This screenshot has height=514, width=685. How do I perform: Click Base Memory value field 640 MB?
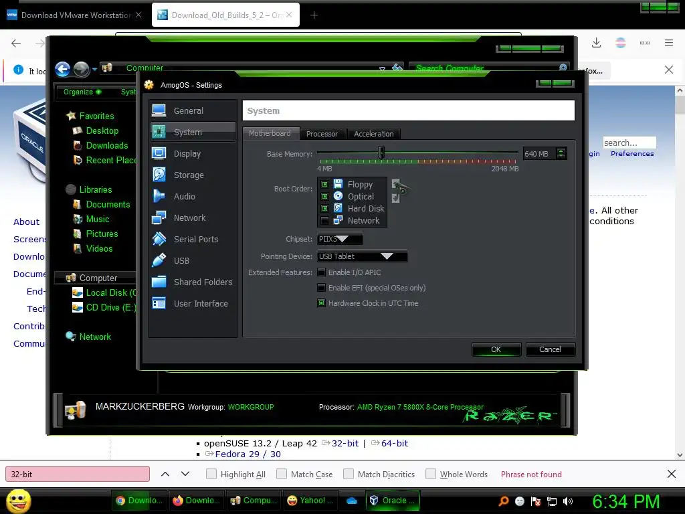(540, 153)
